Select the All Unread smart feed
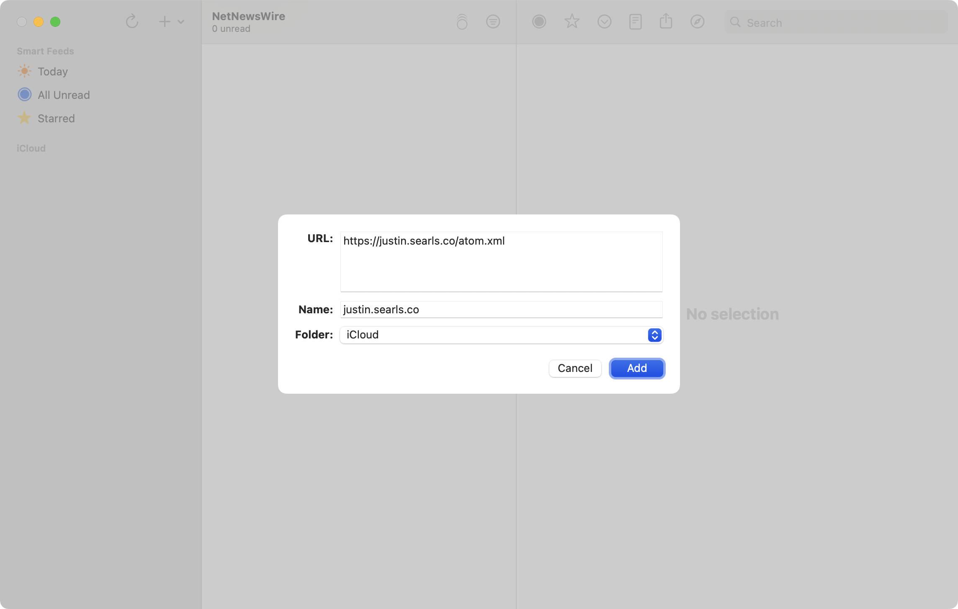 point(64,95)
